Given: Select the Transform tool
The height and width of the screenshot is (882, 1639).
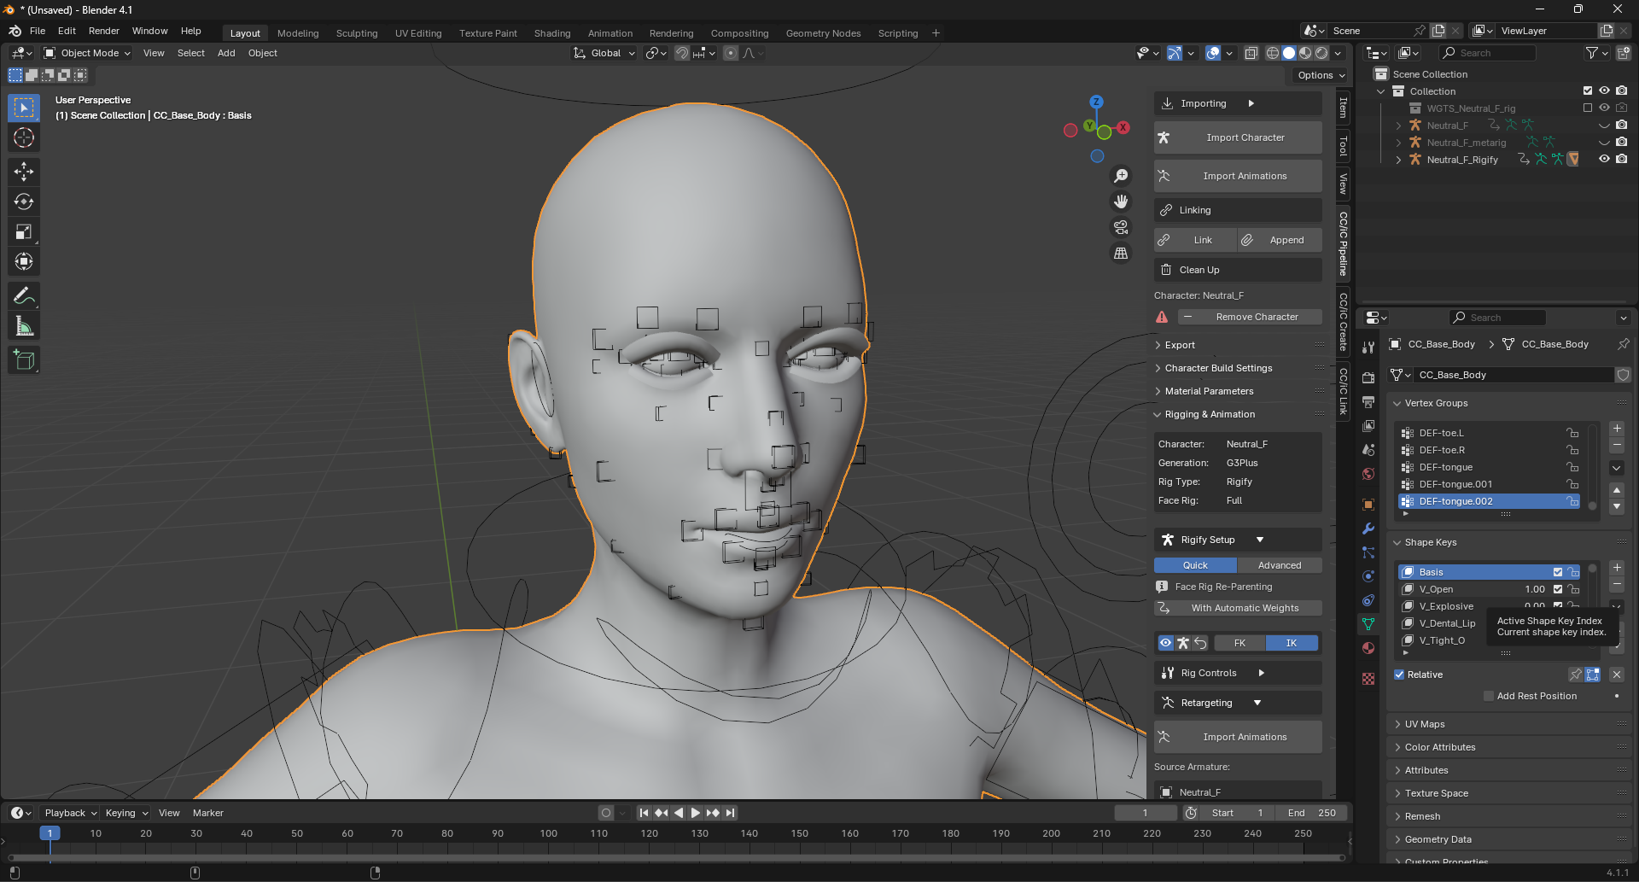Looking at the screenshot, I should pyautogui.click(x=24, y=261).
